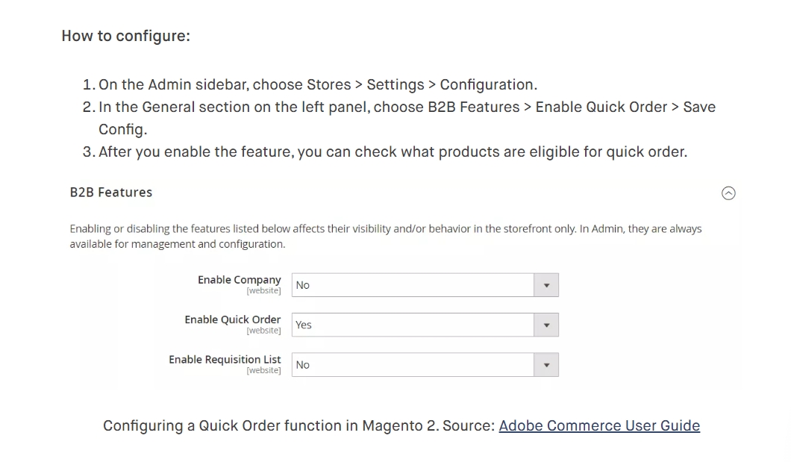This screenshot has height=462, width=791.
Task: Click the Enable Quick Order label
Action: (x=233, y=319)
